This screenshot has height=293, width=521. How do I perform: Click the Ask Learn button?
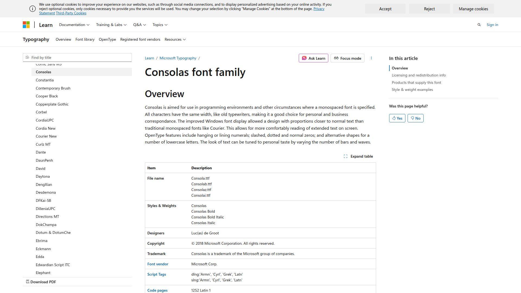click(313, 58)
